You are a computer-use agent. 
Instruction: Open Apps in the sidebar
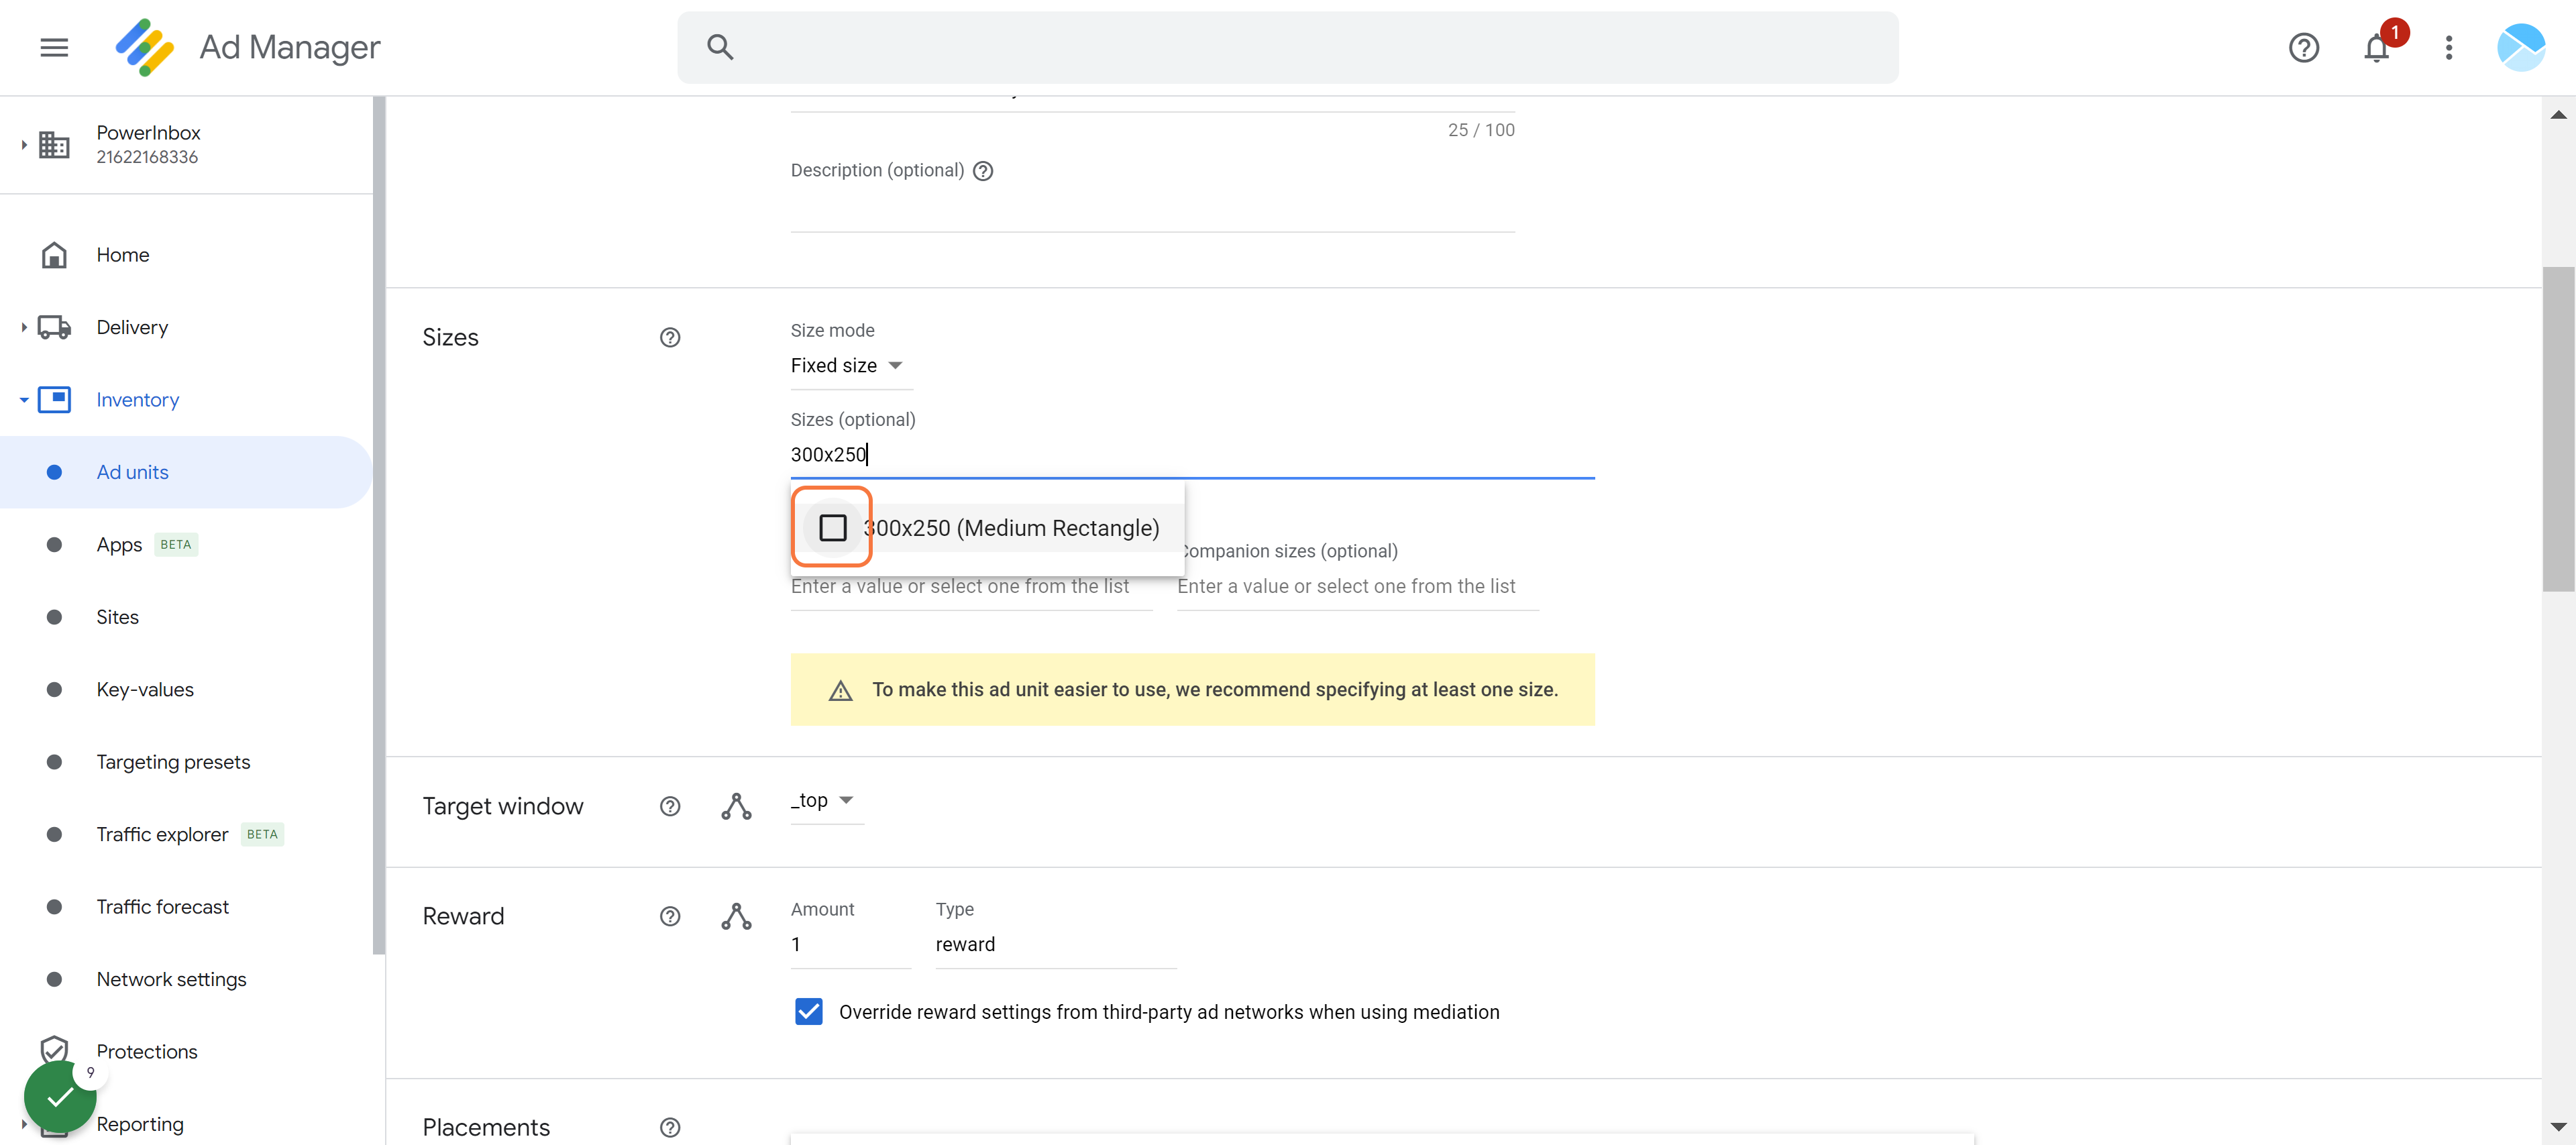click(x=186, y=545)
